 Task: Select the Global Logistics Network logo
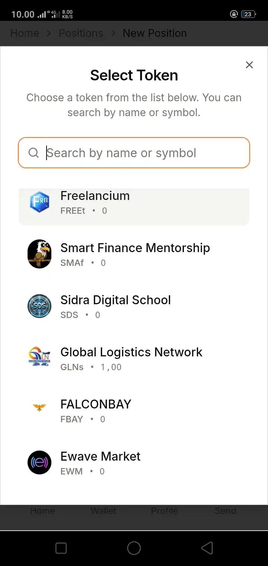tap(39, 357)
